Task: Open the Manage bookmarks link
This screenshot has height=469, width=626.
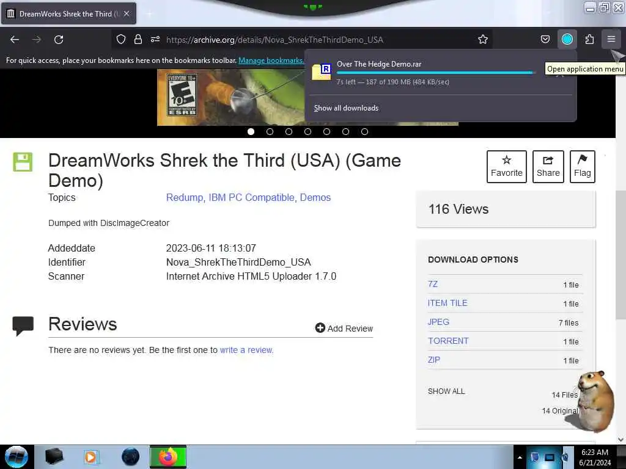Action: 271,60
